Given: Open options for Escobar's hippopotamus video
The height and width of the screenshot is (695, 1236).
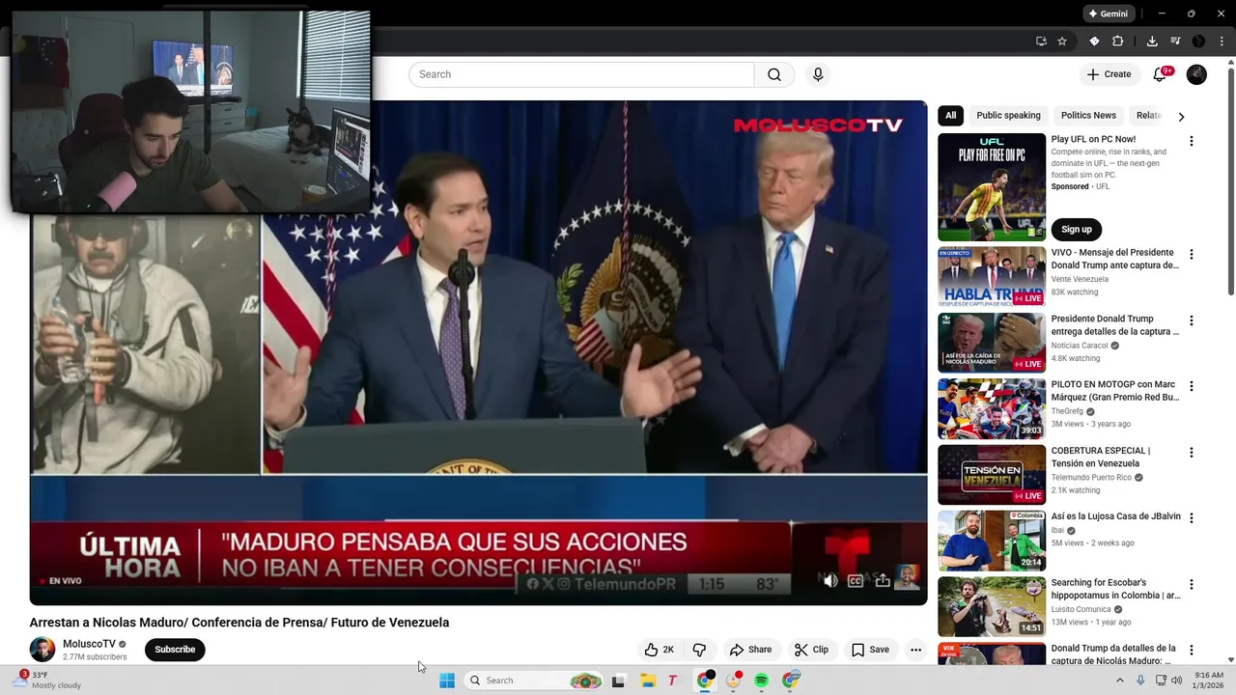Looking at the screenshot, I should point(1192,584).
